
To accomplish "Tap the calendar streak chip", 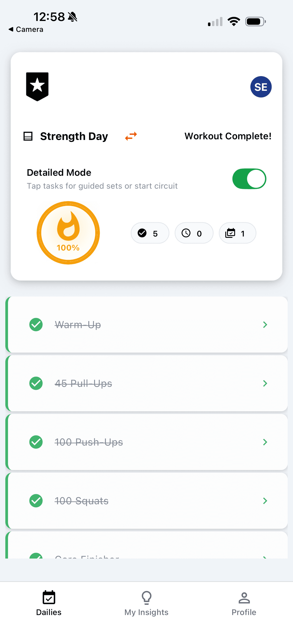I will [237, 233].
